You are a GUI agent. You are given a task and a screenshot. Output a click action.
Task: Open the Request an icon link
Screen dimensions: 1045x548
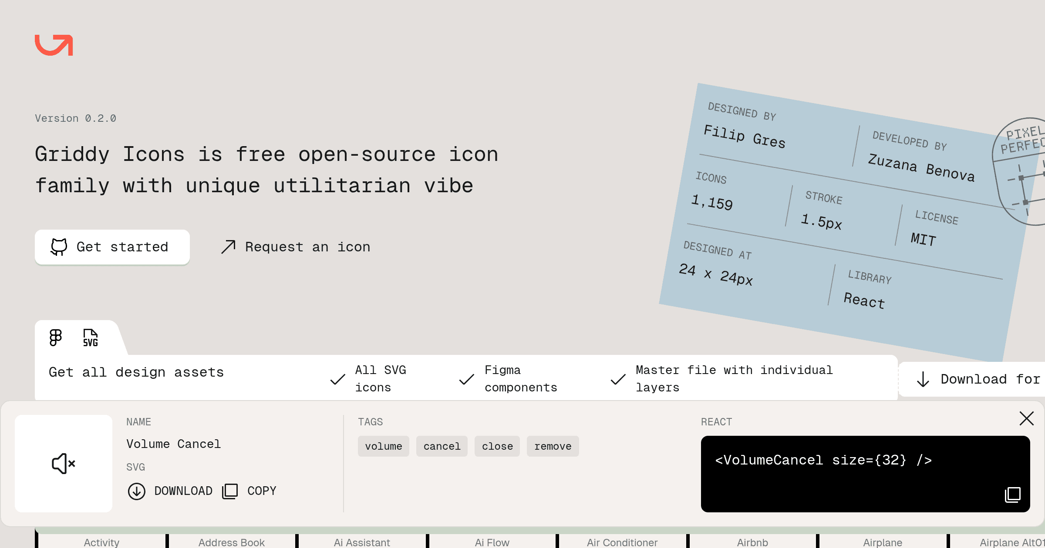pyautogui.click(x=295, y=247)
